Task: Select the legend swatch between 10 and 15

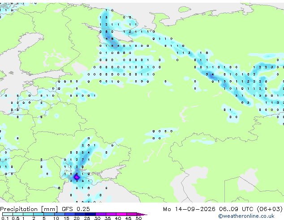Action: (60, 214)
